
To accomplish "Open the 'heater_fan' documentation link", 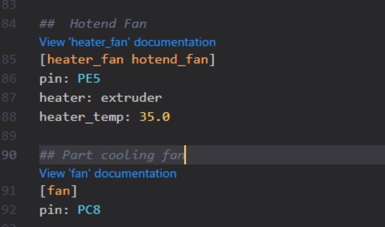I will click(x=127, y=42).
